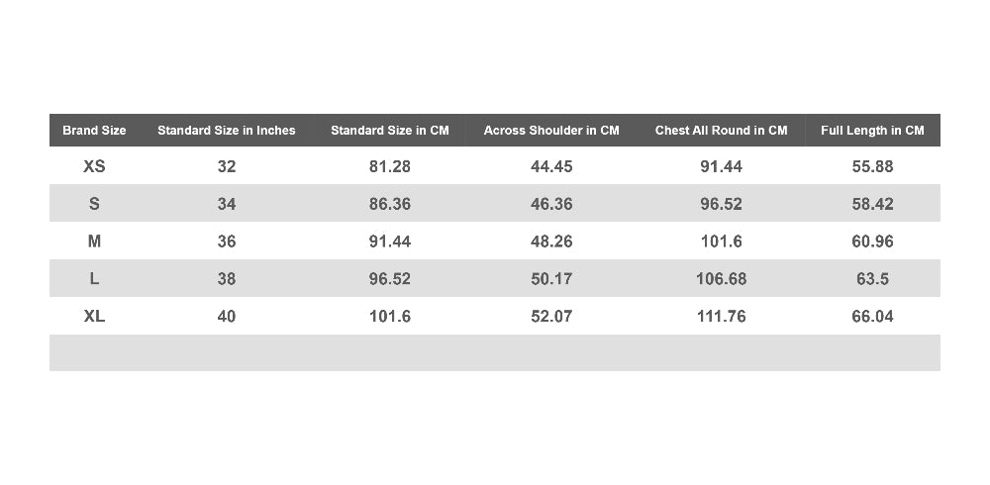Image resolution: width=990 pixels, height=485 pixels.
Task: Click the Chest All Round in CM header
Action: click(x=721, y=130)
